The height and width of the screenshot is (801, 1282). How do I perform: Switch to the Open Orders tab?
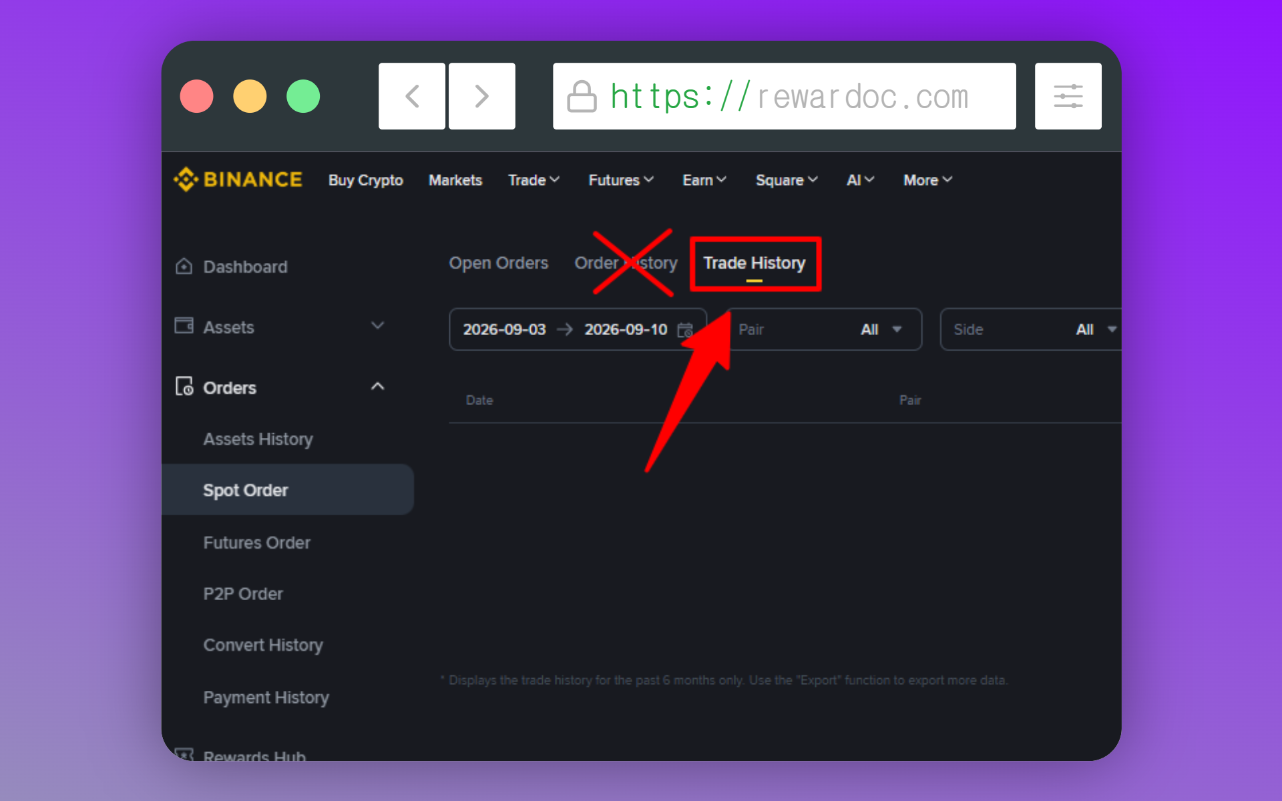pyautogui.click(x=499, y=263)
